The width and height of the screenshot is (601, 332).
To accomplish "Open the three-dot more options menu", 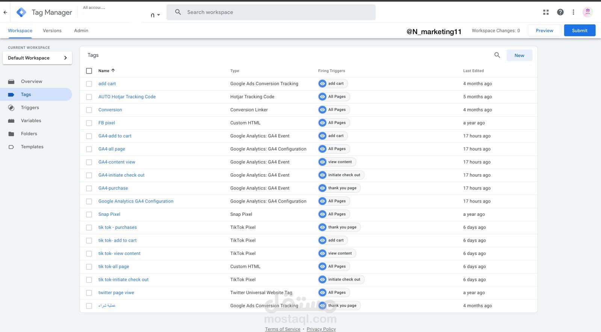I will [x=573, y=12].
